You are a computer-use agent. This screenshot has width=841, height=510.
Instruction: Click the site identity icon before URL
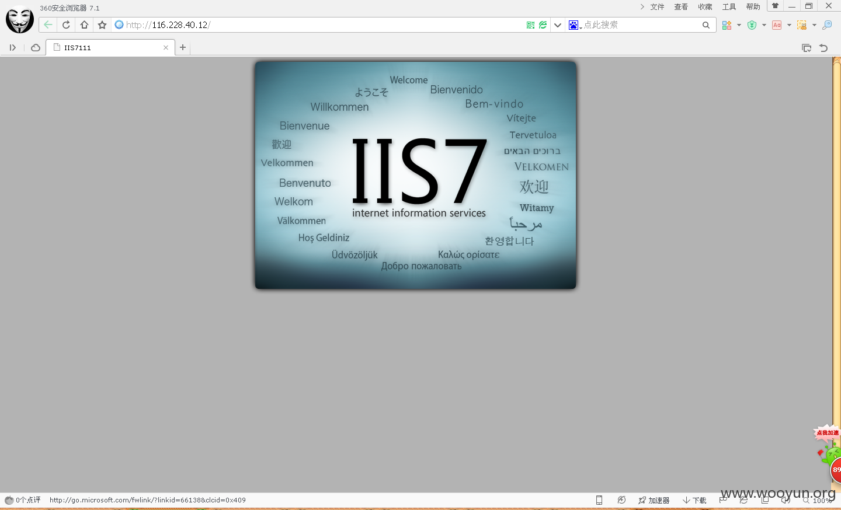[119, 25]
